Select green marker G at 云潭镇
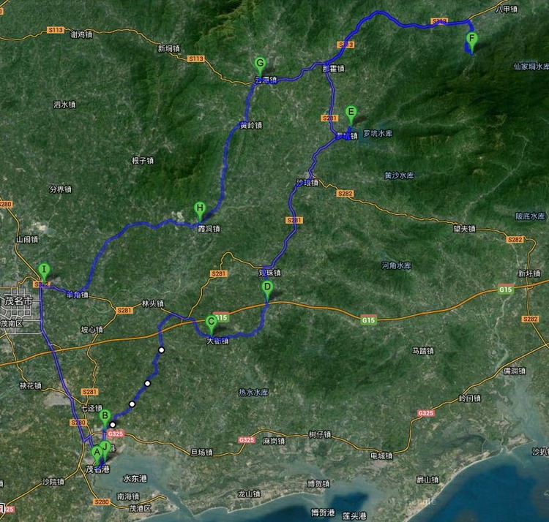The height and width of the screenshot is (522, 549). pos(260,64)
